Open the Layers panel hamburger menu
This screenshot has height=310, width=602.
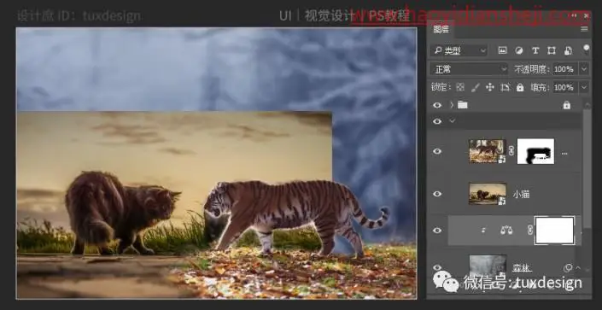click(x=584, y=29)
